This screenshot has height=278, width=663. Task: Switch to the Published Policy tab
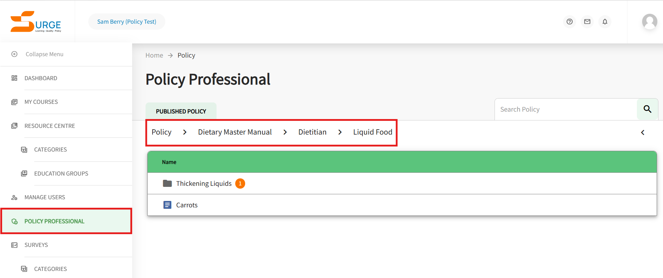tap(181, 111)
